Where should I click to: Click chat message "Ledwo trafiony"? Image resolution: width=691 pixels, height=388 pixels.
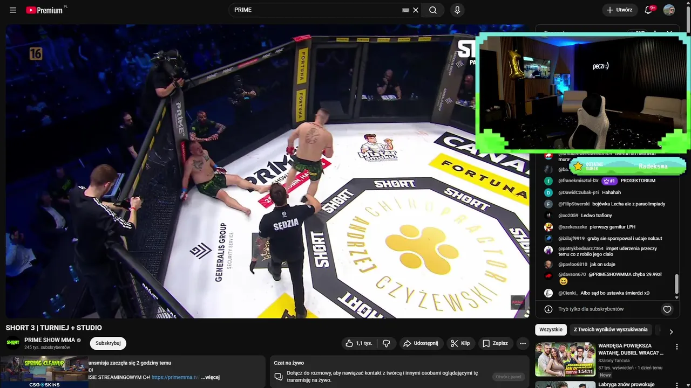(597, 216)
